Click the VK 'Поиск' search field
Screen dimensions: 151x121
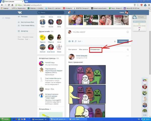51,12
